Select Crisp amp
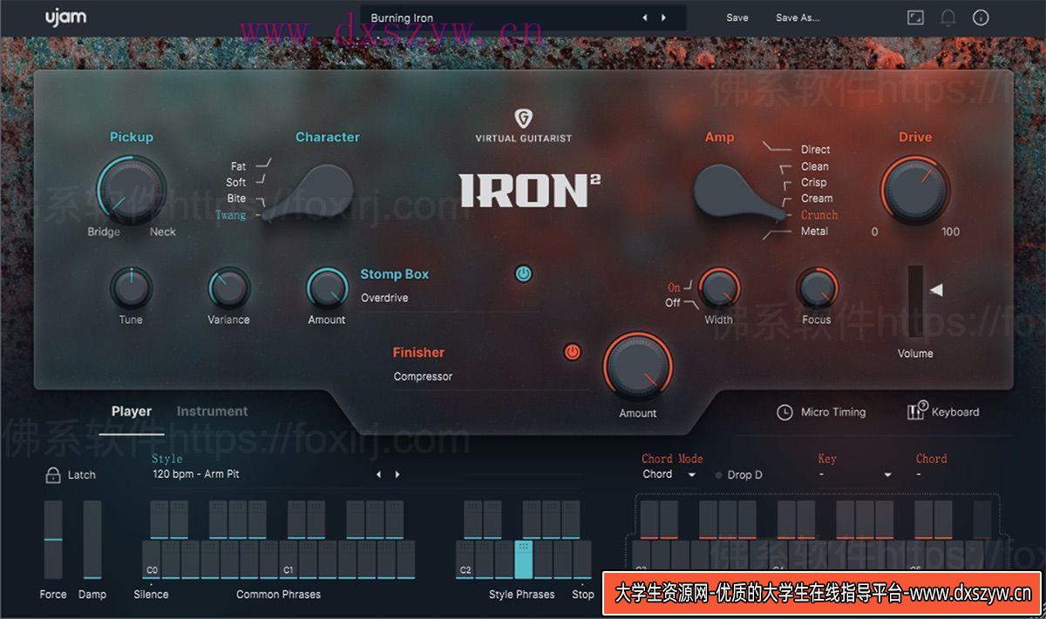 tap(814, 183)
